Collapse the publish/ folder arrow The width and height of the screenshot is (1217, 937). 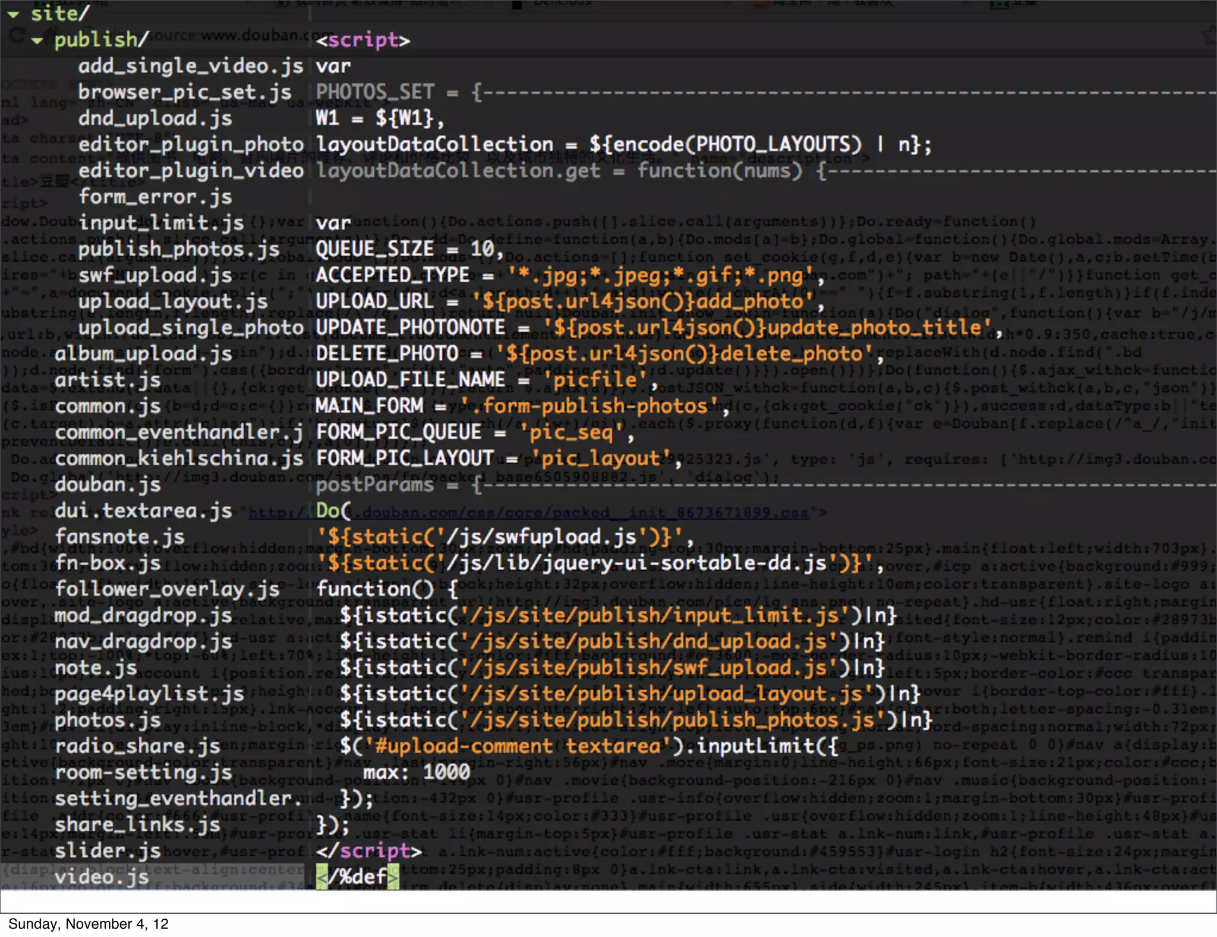(x=37, y=40)
